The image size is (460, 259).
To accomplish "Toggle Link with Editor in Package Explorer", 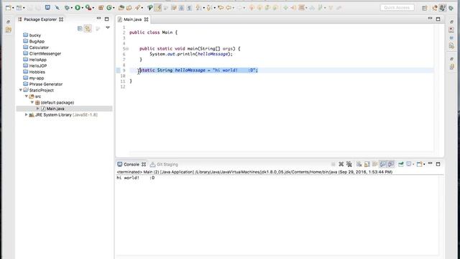I will pyautogui.click(x=88, y=29).
